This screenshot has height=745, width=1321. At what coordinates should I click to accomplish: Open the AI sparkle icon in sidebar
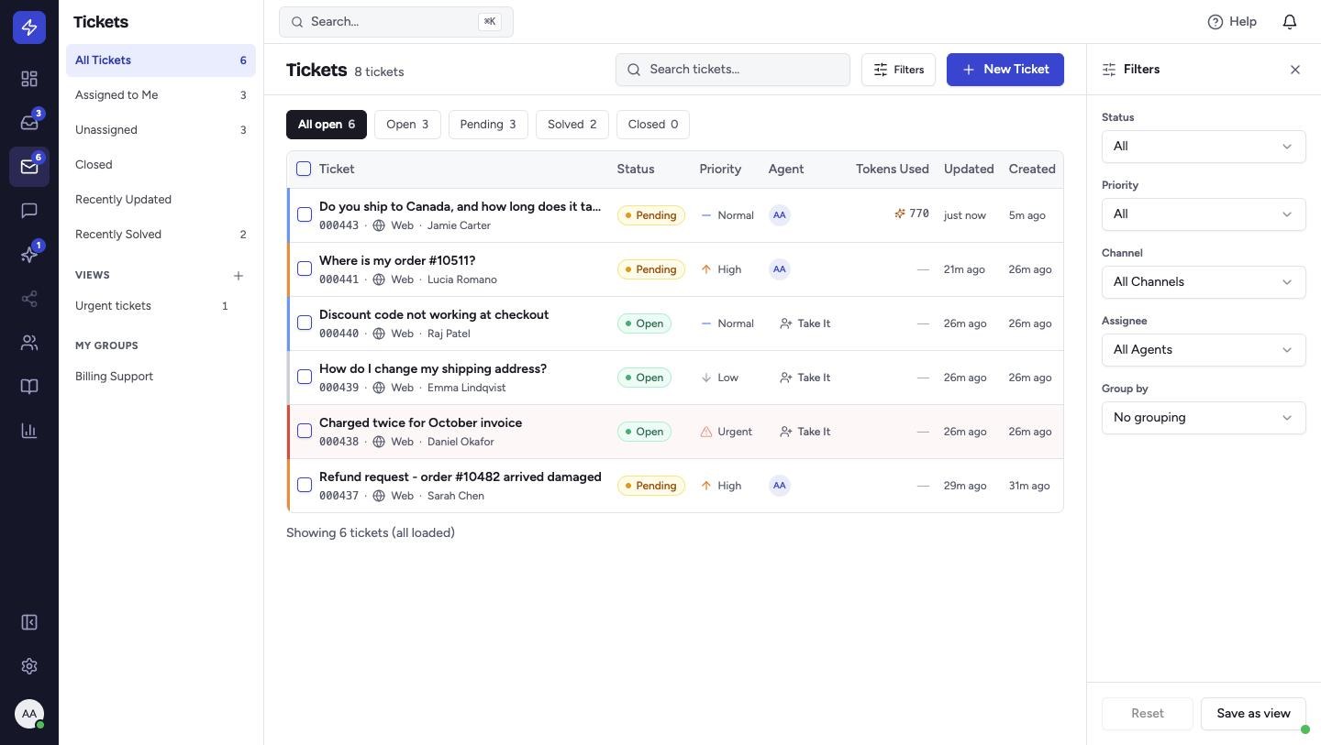click(x=29, y=255)
